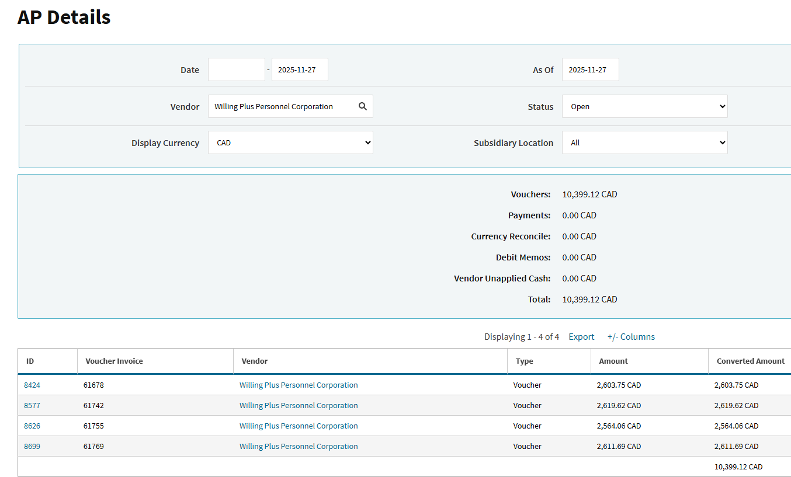The height and width of the screenshot is (477, 791).
Task: Open vendor link in invoice 61769 row
Action: click(x=299, y=447)
